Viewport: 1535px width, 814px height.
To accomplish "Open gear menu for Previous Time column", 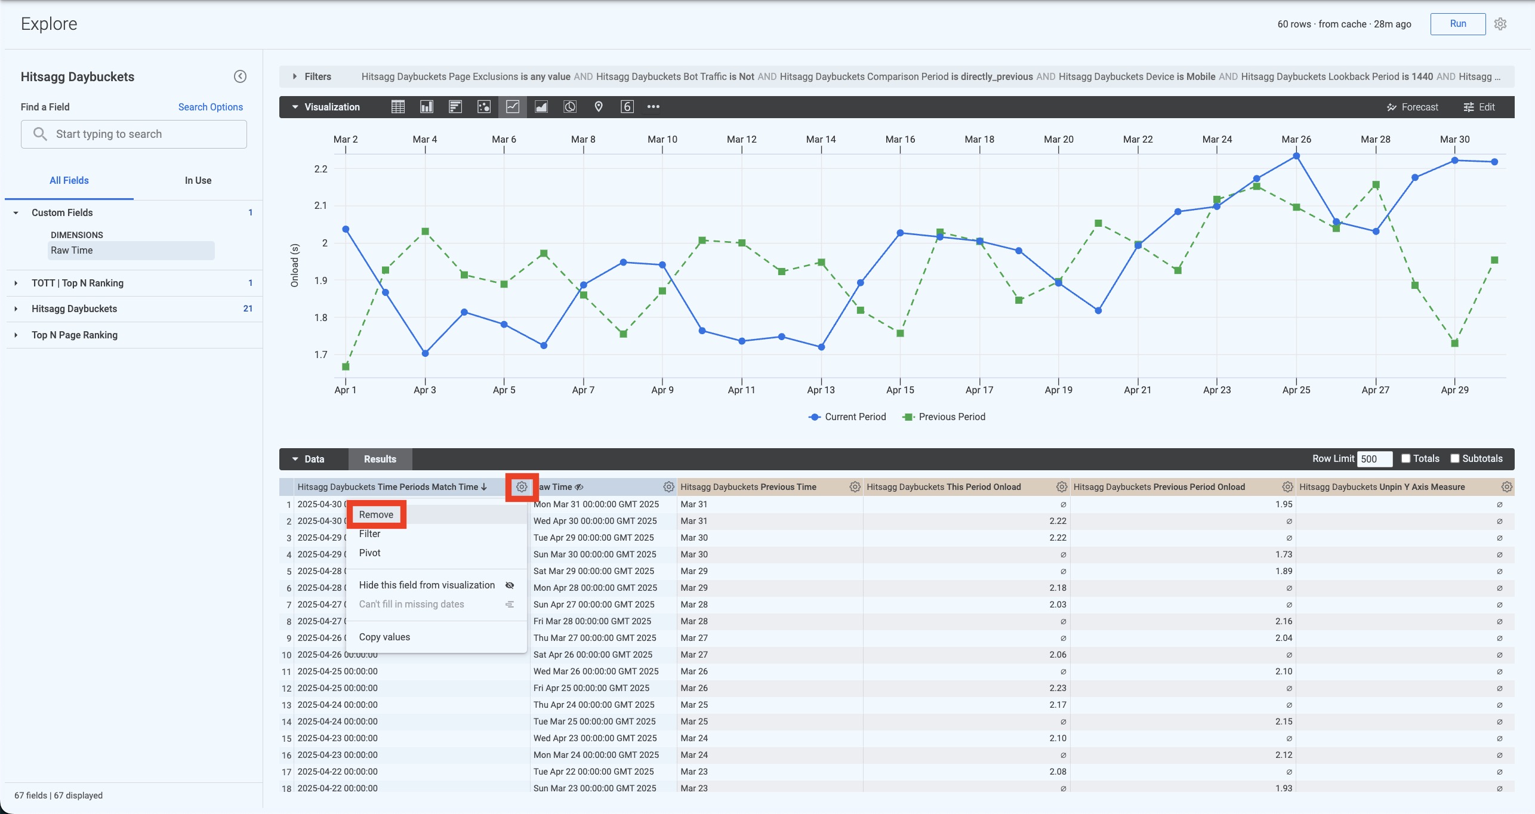I will (x=855, y=487).
